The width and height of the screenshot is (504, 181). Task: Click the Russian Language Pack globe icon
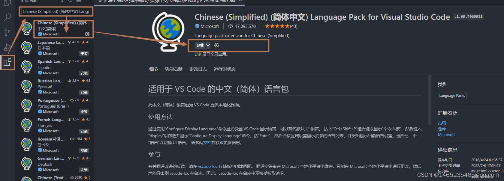pos(27,86)
